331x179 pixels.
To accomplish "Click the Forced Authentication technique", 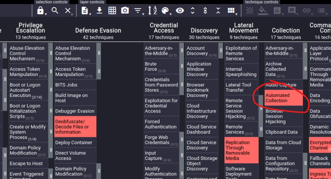I will click(x=162, y=124).
